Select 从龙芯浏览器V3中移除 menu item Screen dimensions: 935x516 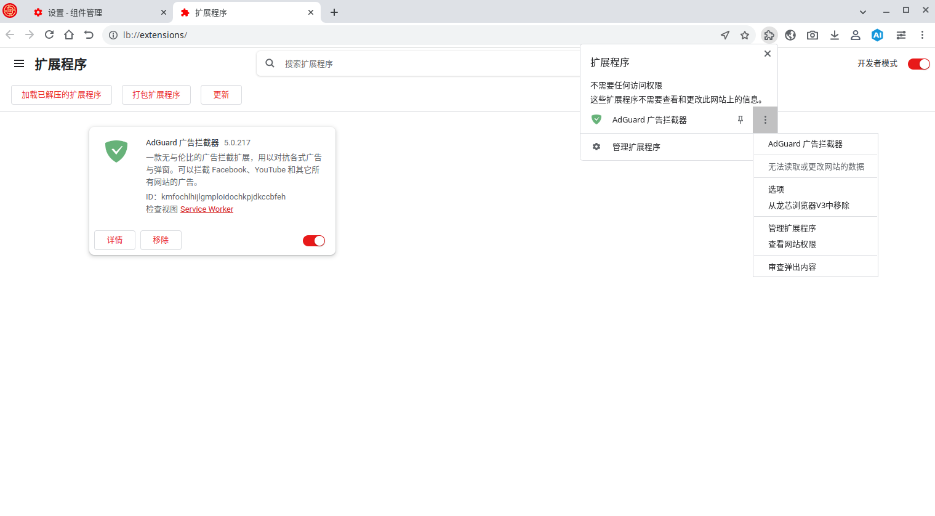pos(816,206)
